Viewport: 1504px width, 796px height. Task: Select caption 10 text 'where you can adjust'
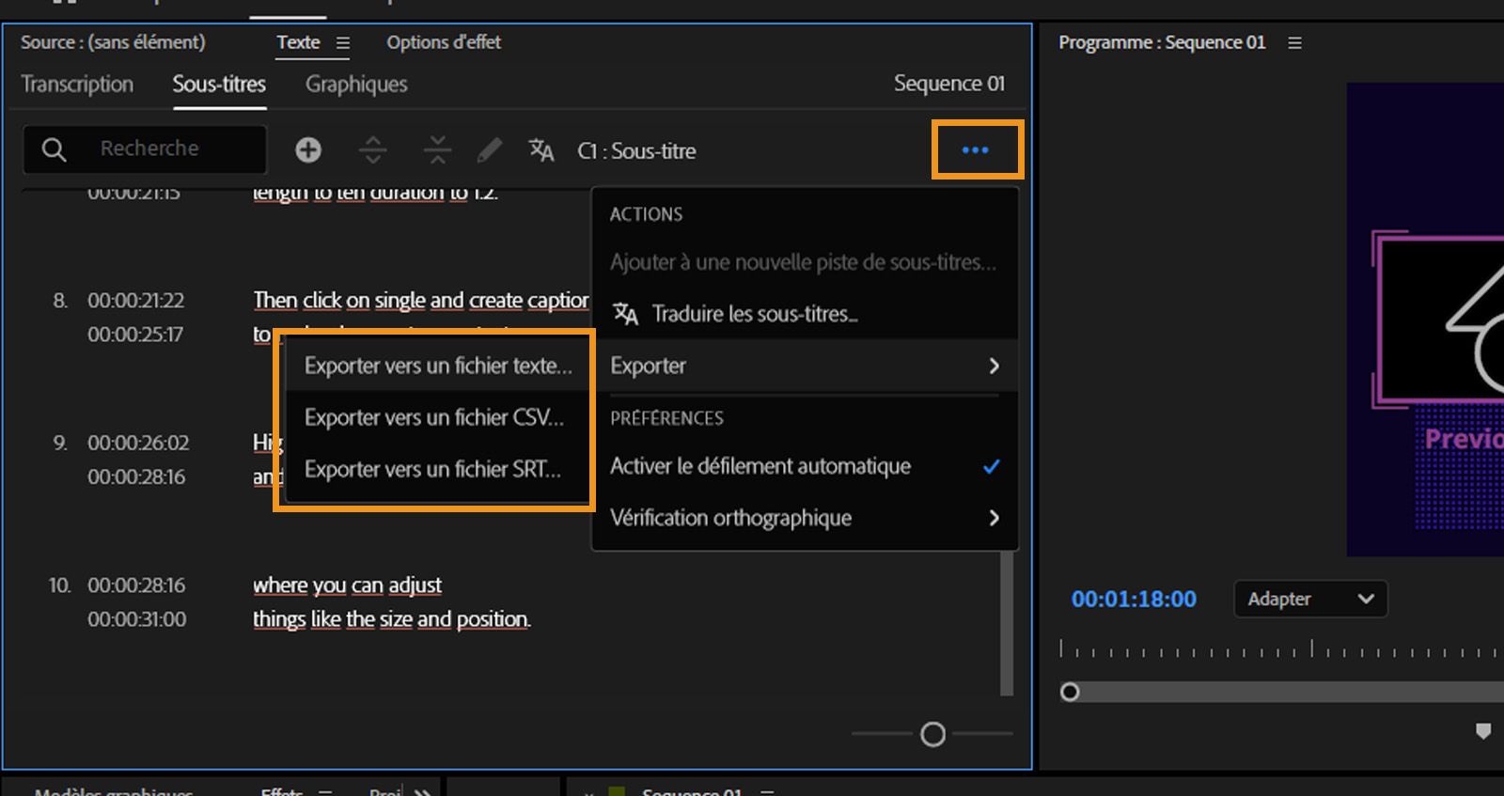click(x=347, y=585)
